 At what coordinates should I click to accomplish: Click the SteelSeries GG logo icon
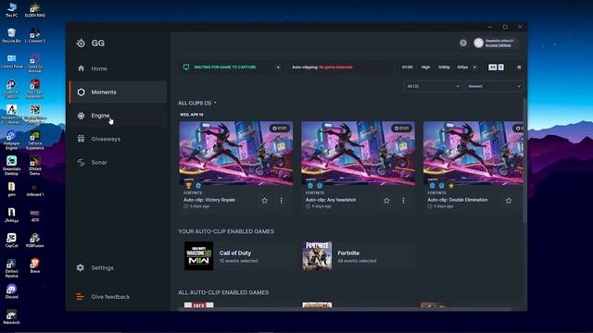click(81, 43)
